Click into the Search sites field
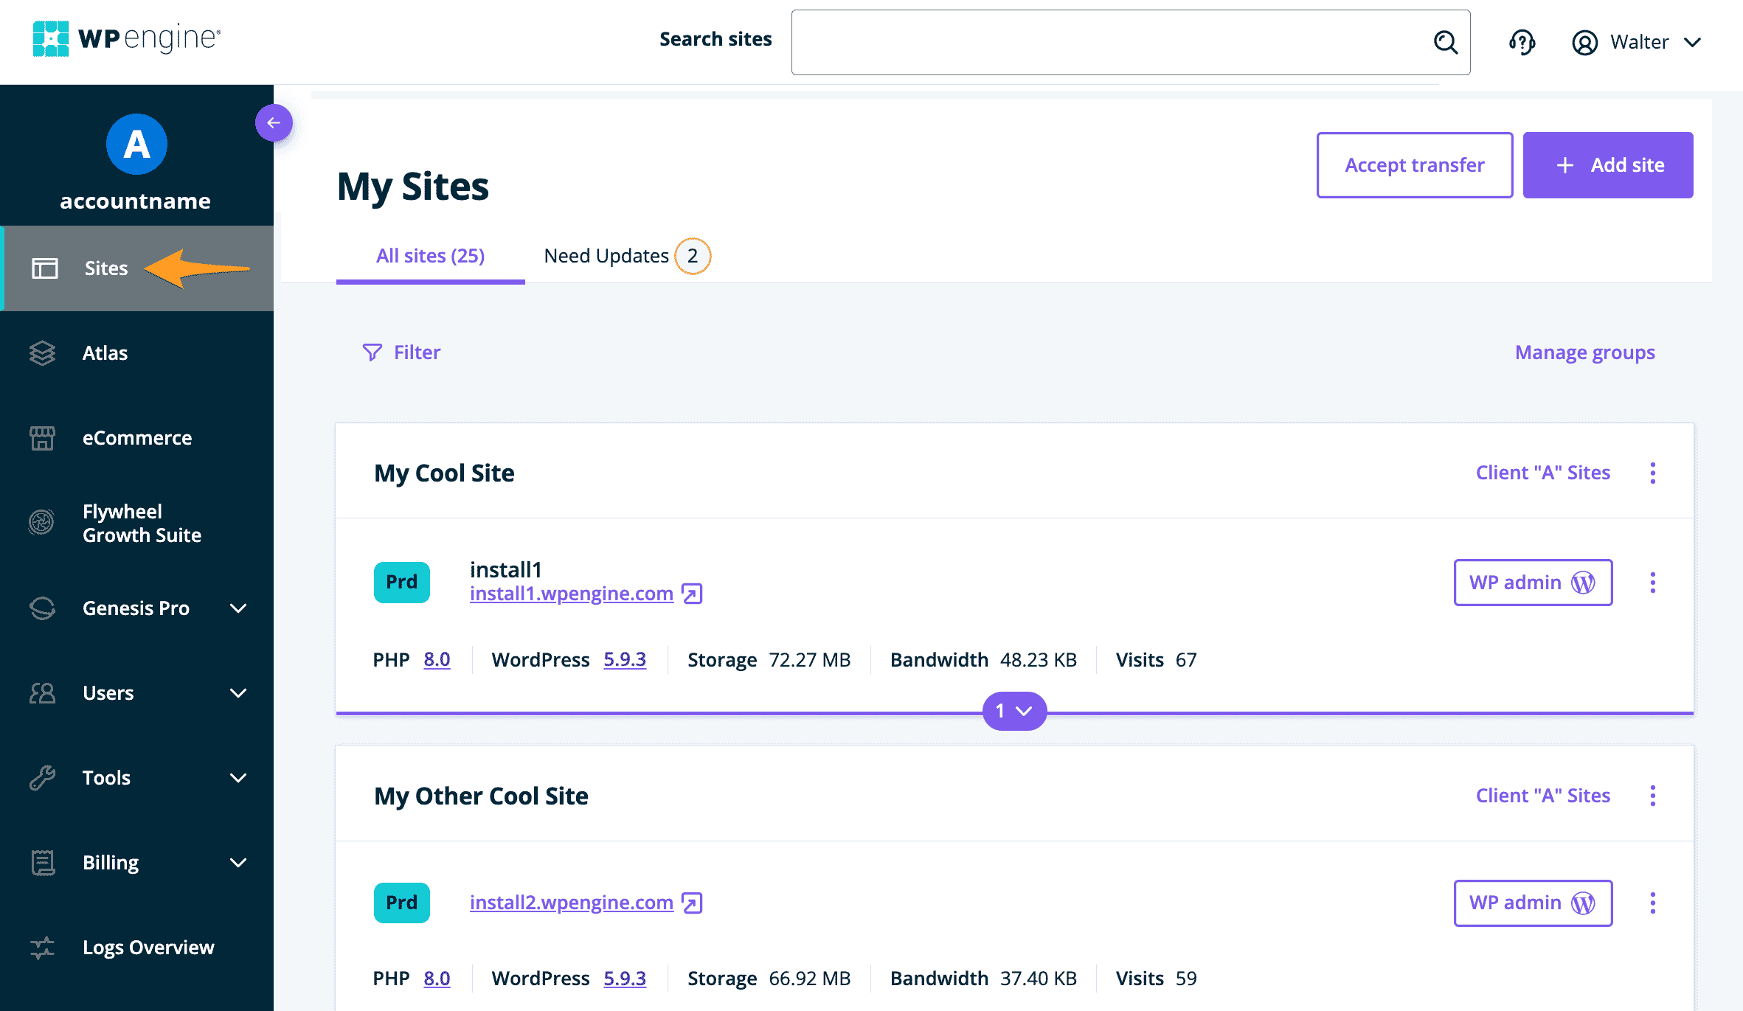 coord(1106,42)
